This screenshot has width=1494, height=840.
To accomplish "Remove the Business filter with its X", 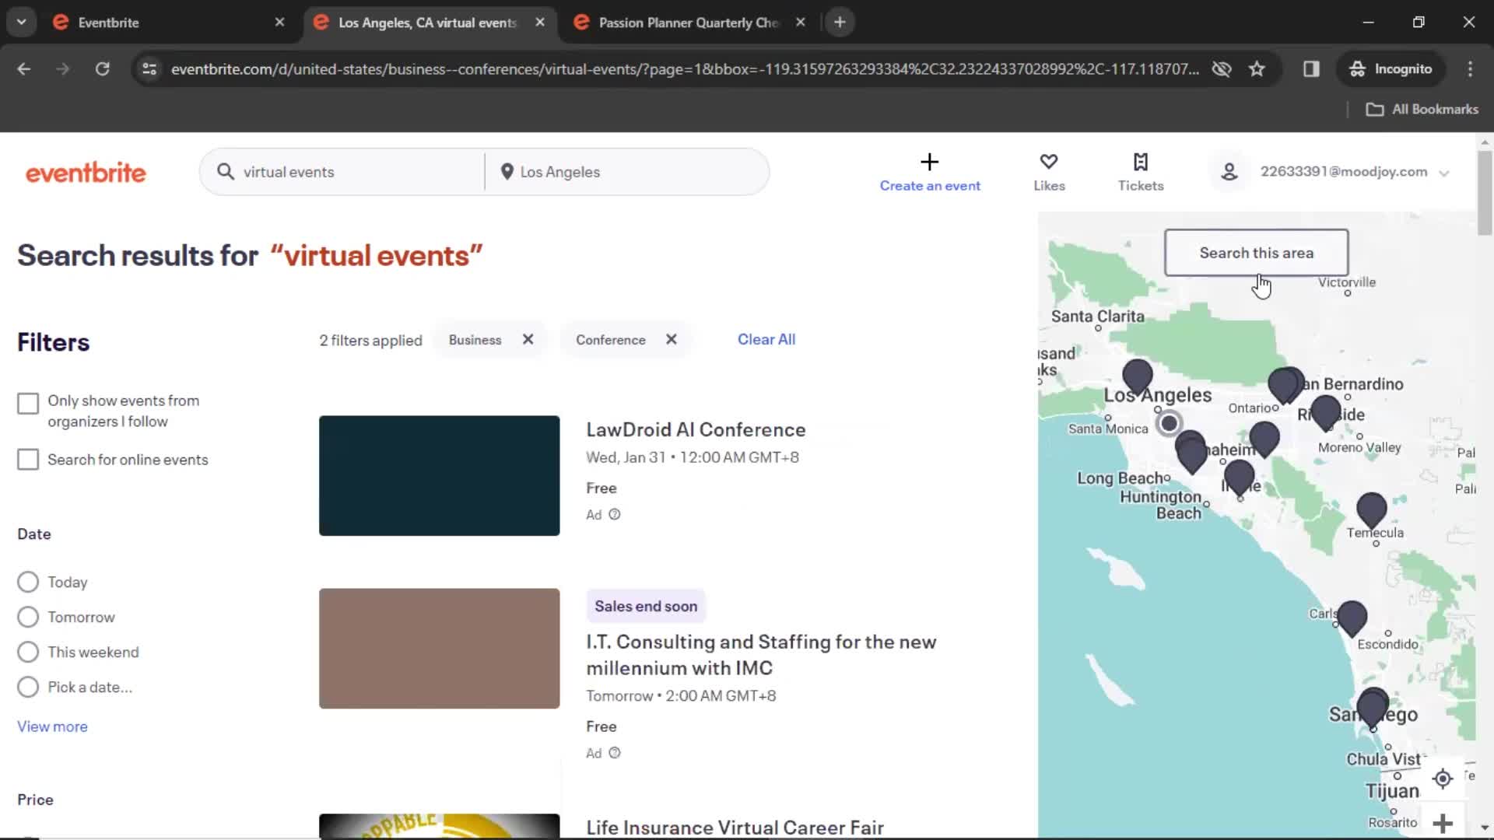I will 528,339.
